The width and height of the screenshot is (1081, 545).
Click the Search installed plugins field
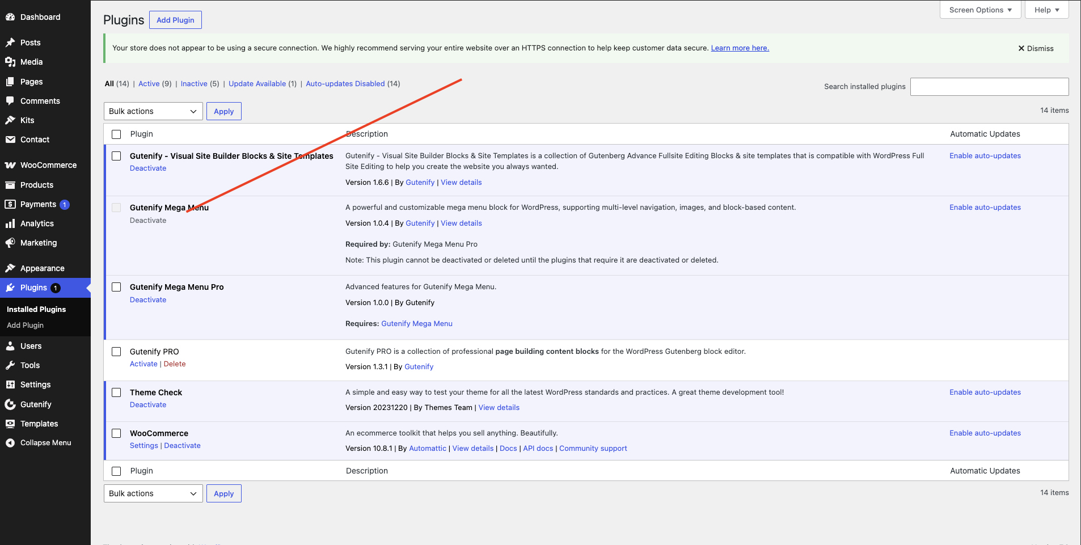pos(989,86)
